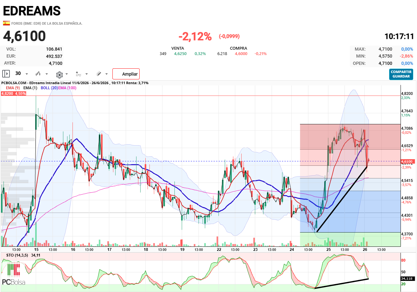This screenshot has width=417, height=292.
Task: Expand the indicators dropdown arrow
Action: pyautogui.click(x=87, y=74)
